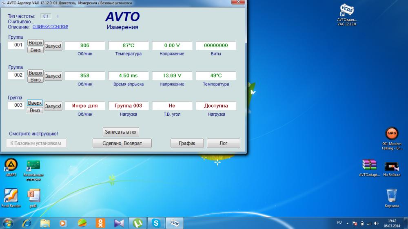Open the network signal tray icon

pos(369,223)
